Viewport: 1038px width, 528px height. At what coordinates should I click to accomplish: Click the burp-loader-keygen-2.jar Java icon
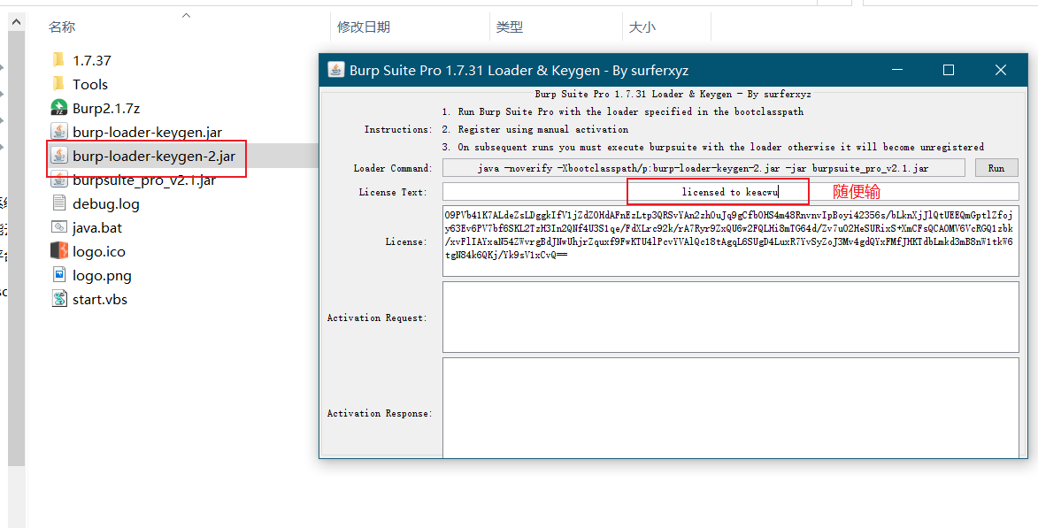click(x=59, y=157)
